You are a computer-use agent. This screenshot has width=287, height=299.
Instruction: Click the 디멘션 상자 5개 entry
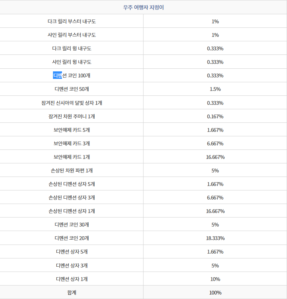[72, 252]
